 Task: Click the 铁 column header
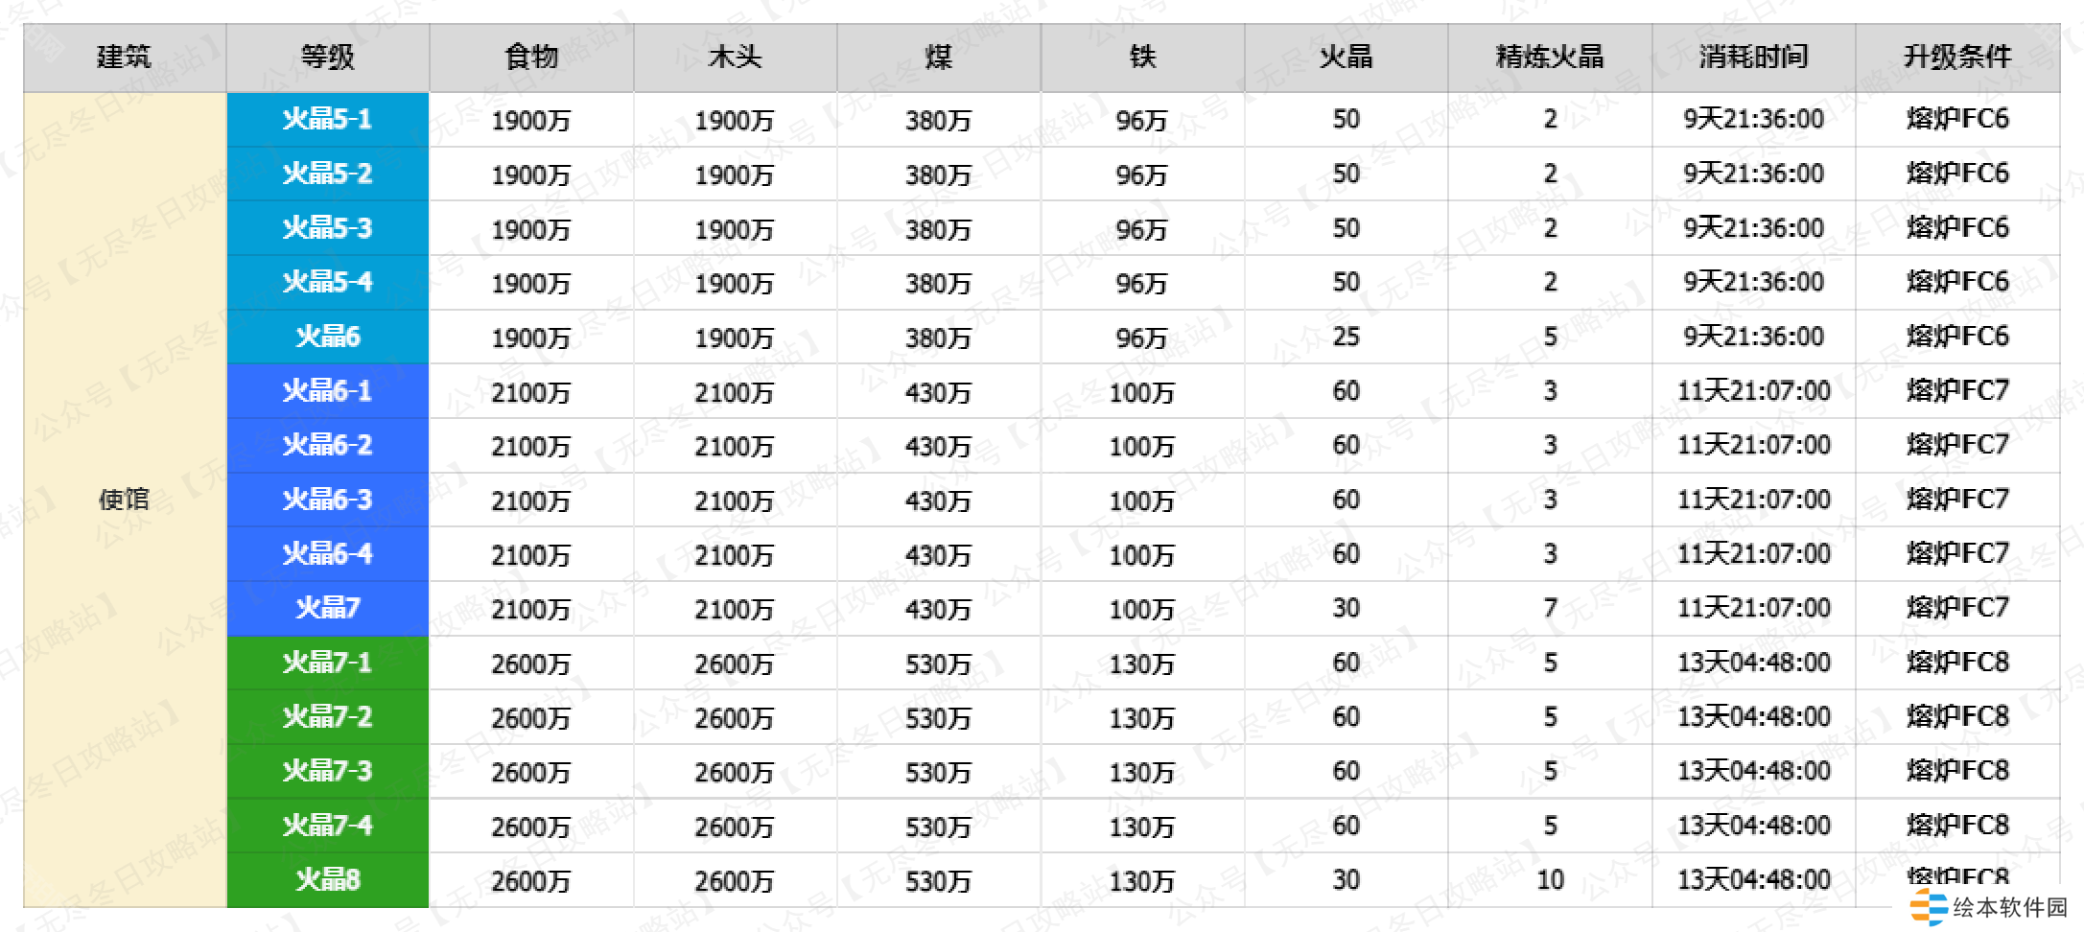click(x=1142, y=58)
